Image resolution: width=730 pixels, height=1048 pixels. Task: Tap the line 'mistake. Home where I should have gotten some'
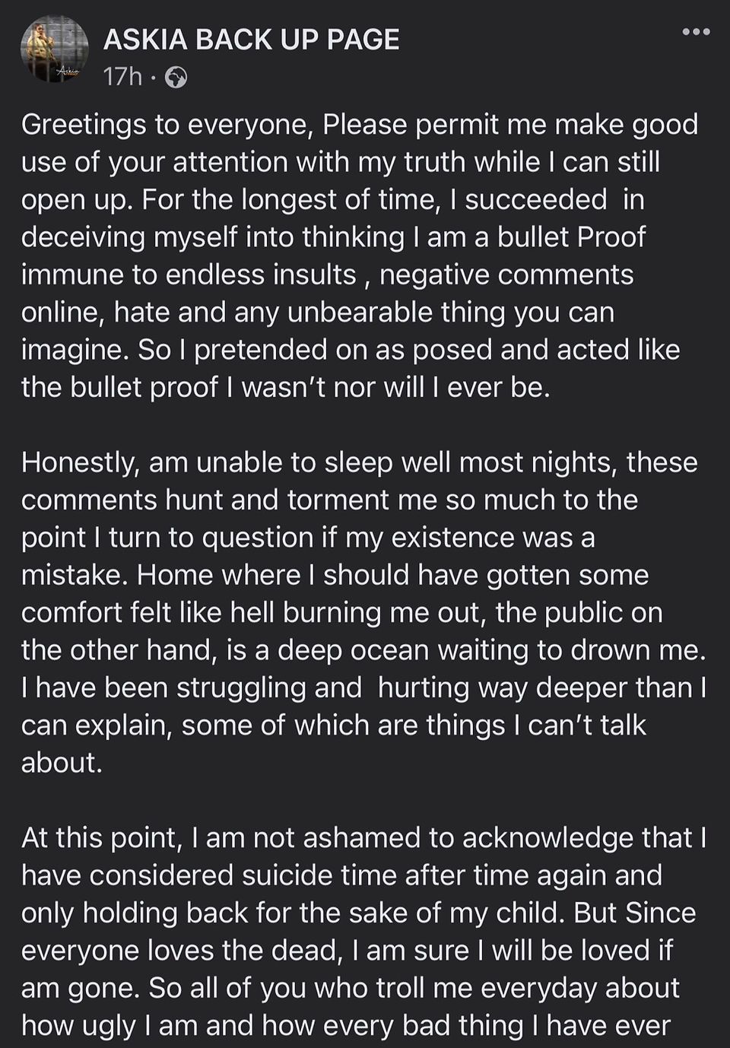point(335,575)
